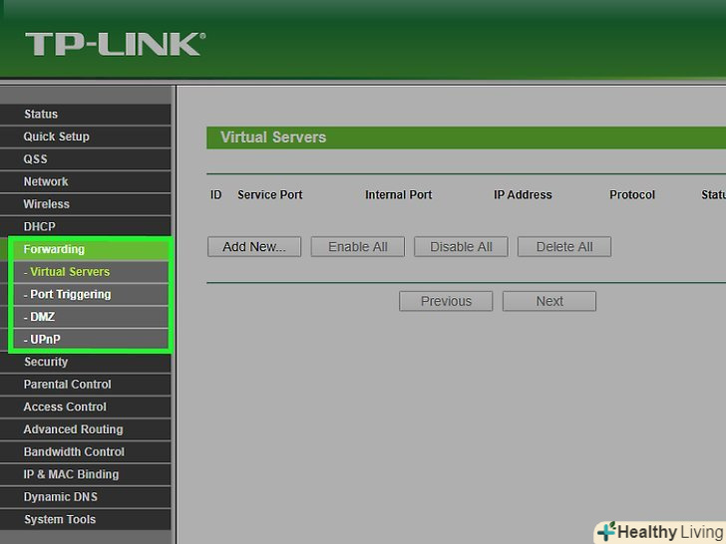Viewport: 726px width, 544px height.
Task: Open Security in the sidebar
Action: (x=85, y=362)
